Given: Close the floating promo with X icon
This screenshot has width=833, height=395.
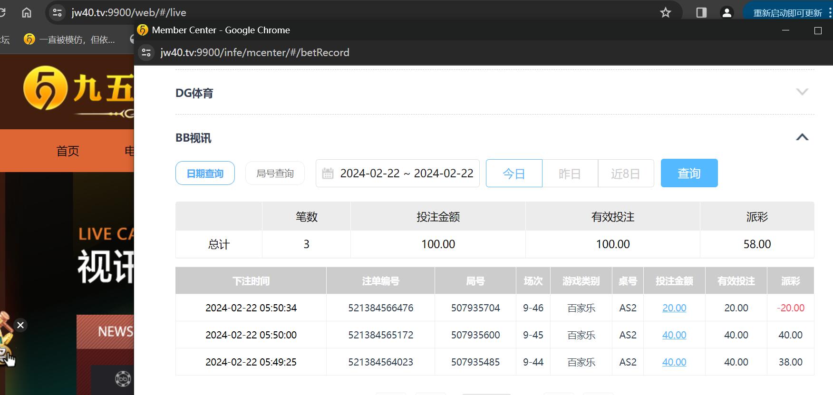Looking at the screenshot, I should pos(20,325).
